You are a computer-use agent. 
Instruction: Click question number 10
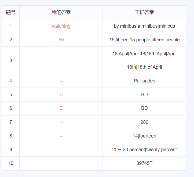(11, 163)
